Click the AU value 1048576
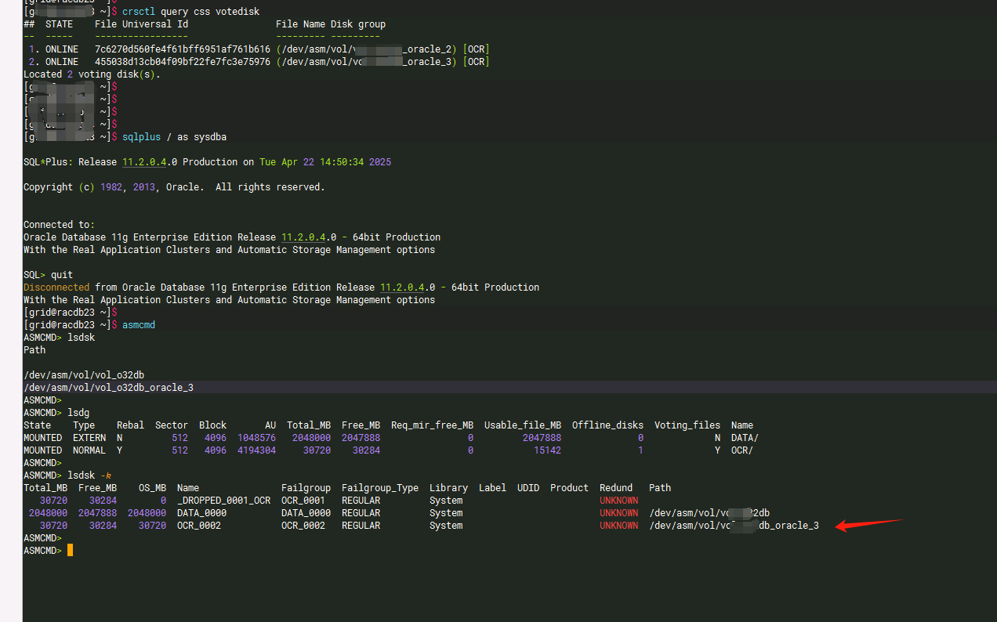This screenshot has width=997, height=622. click(256, 438)
